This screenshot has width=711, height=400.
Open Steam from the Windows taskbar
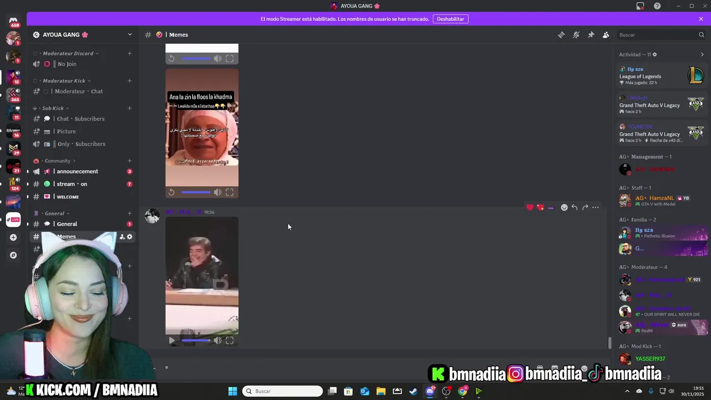(413, 391)
